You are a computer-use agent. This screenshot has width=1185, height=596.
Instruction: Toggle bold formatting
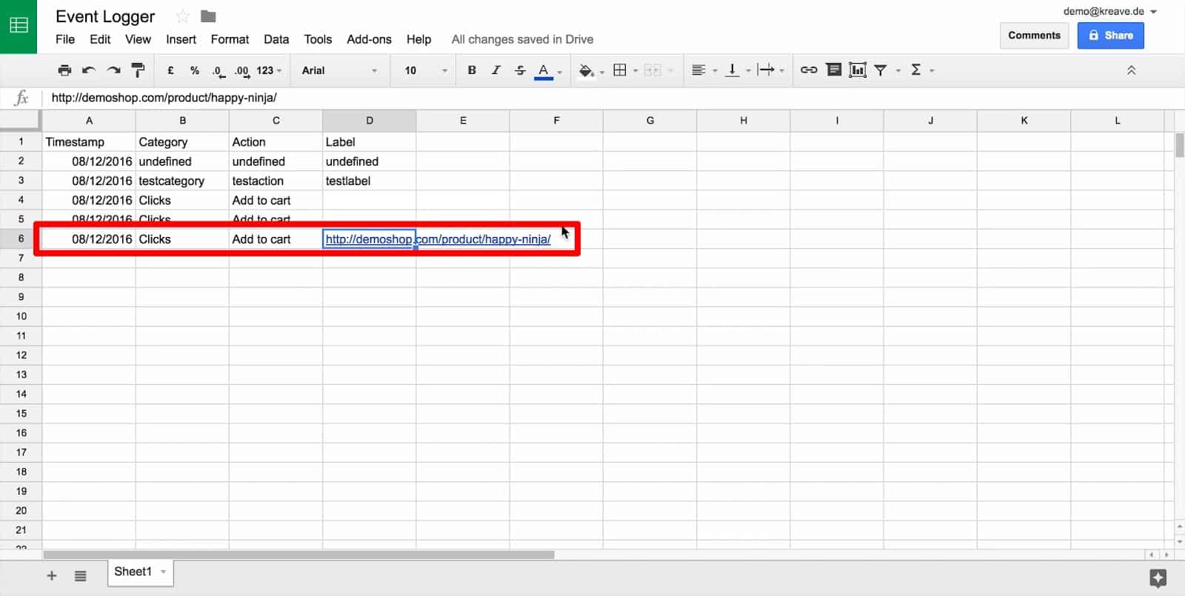pyautogui.click(x=472, y=70)
